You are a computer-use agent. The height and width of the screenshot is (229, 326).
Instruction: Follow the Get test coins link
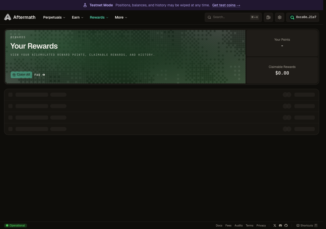tap(226, 5)
